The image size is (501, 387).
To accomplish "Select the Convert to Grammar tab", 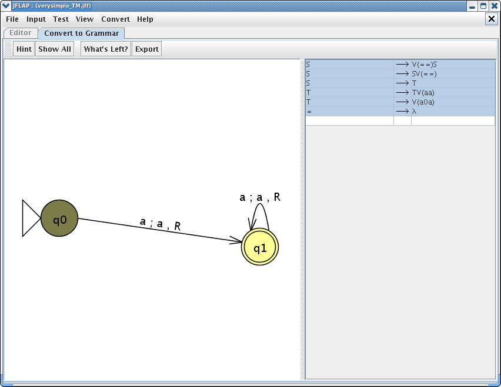I will pos(82,33).
